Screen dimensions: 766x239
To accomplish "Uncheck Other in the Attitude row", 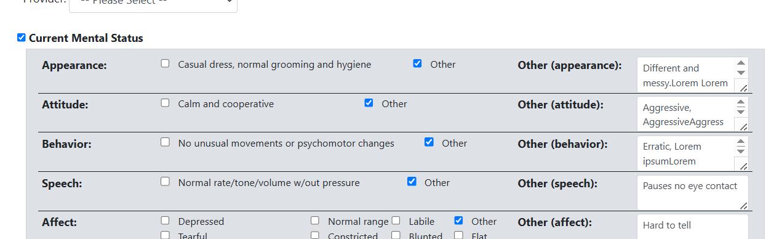I will tap(369, 103).
